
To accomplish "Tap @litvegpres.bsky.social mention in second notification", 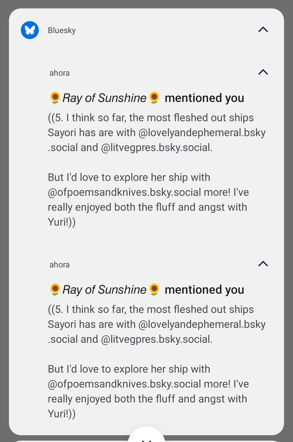I will pyautogui.click(x=156, y=339).
